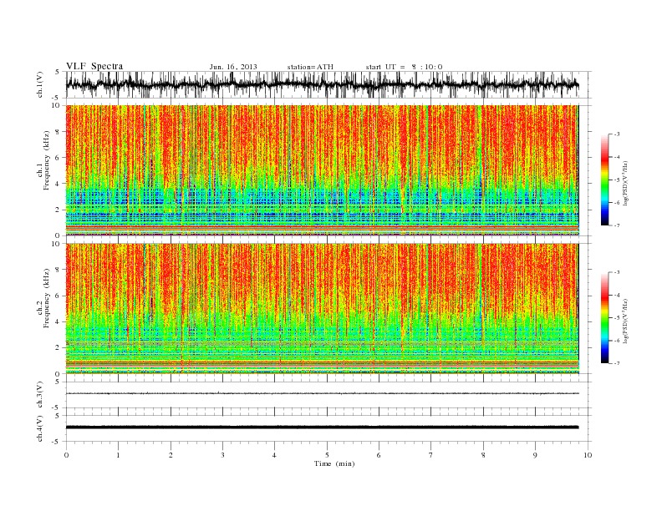The width and height of the screenshot is (662, 511).
Task: Click the "6" kHz tick of ch.2 spectrogram
Action: tap(59, 296)
